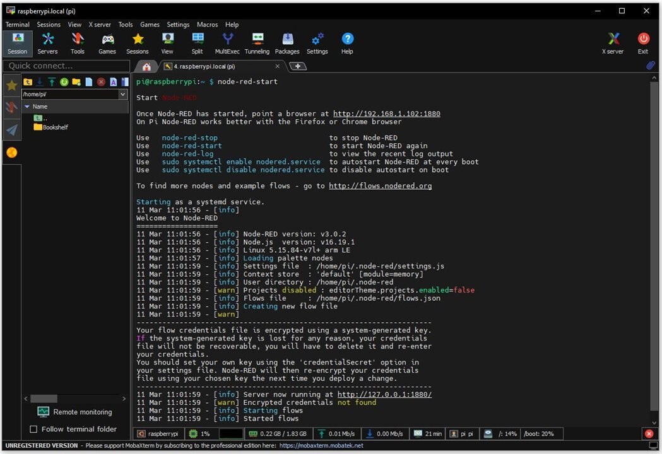This screenshot has width=662, height=454.
Task: Click the Split terminal icon
Action: 198,43
